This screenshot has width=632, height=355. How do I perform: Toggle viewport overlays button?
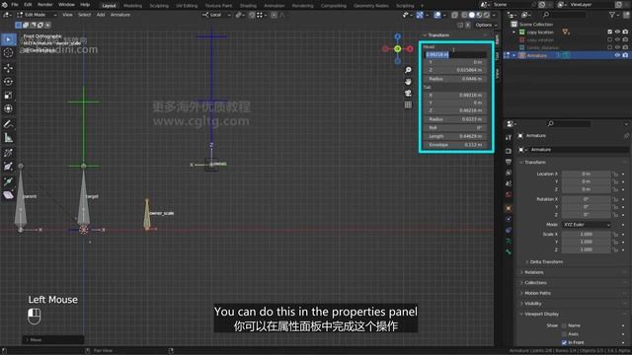(x=437, y=15)
